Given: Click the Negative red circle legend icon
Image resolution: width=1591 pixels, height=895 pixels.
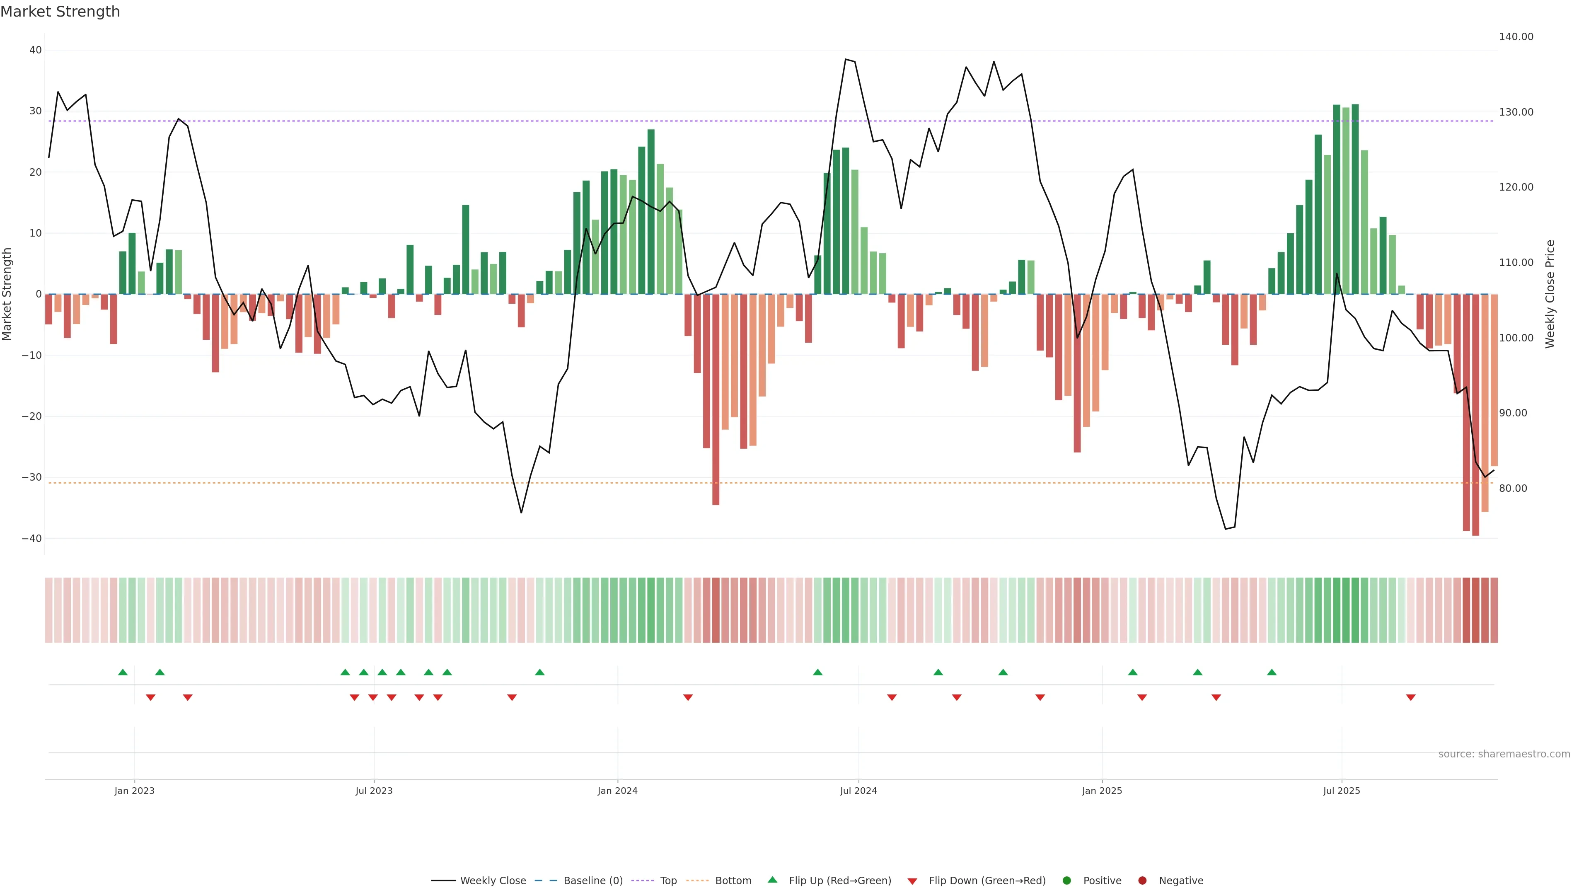Looking at the screenshot, I should tap(1142, 881).
